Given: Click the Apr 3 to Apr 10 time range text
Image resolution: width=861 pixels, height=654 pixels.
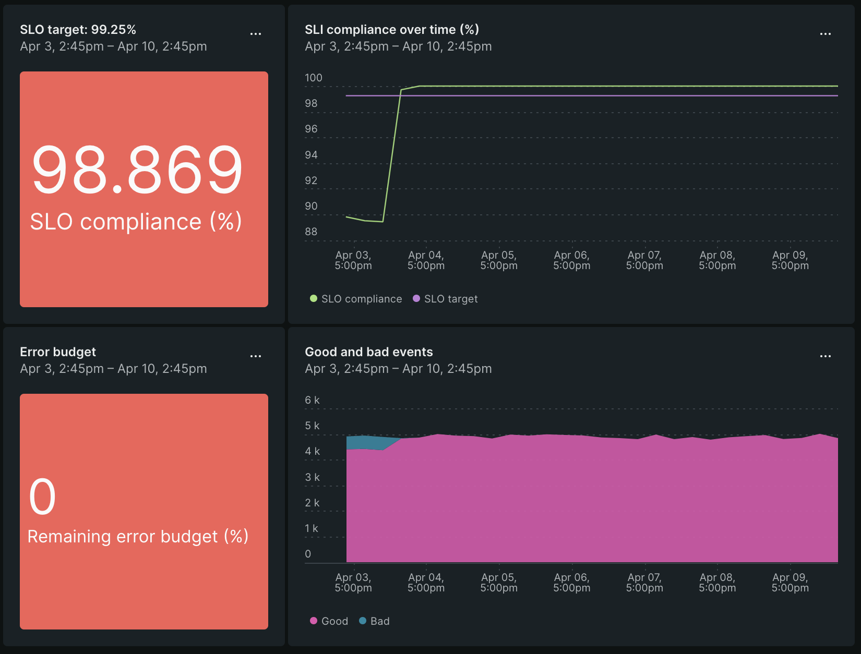Looking at the screenshot, I should pos(113,46).
